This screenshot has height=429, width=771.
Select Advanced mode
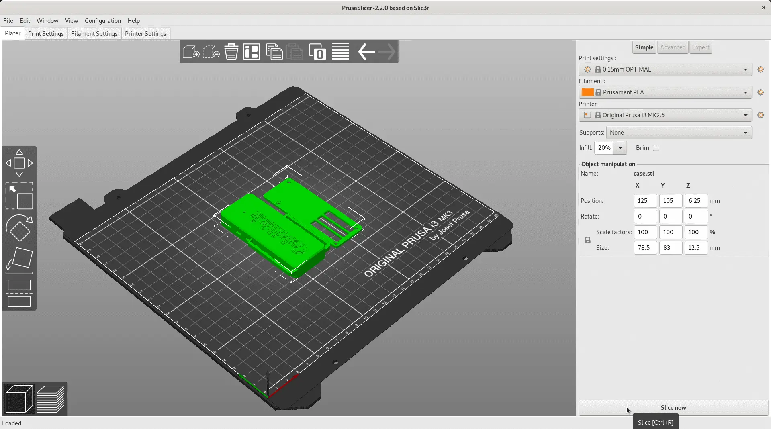pyautogui.click(x=673, y=47)
